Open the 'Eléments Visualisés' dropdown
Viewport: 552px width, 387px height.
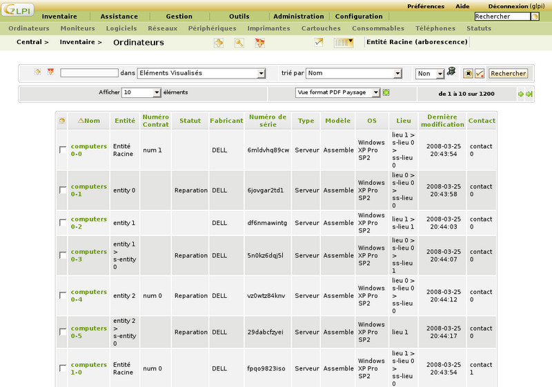click(x=201, y=73)
